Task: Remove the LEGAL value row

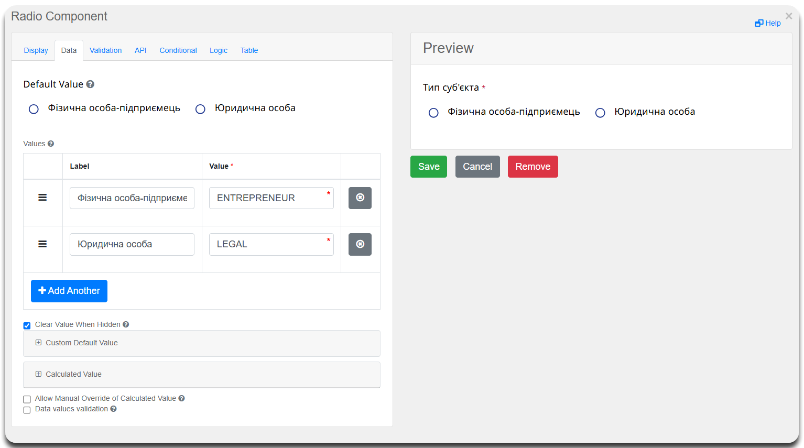Action: click(x=360, y=244)
